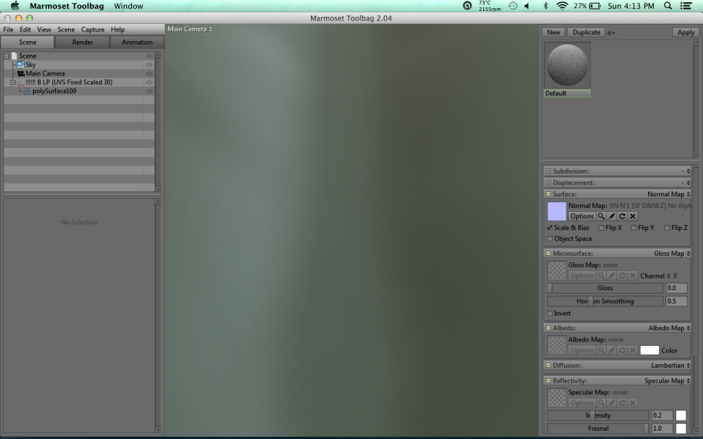The image size is (703, 439).
Task: Reload the normal map using the refresh icon
Action: (622, 216)
